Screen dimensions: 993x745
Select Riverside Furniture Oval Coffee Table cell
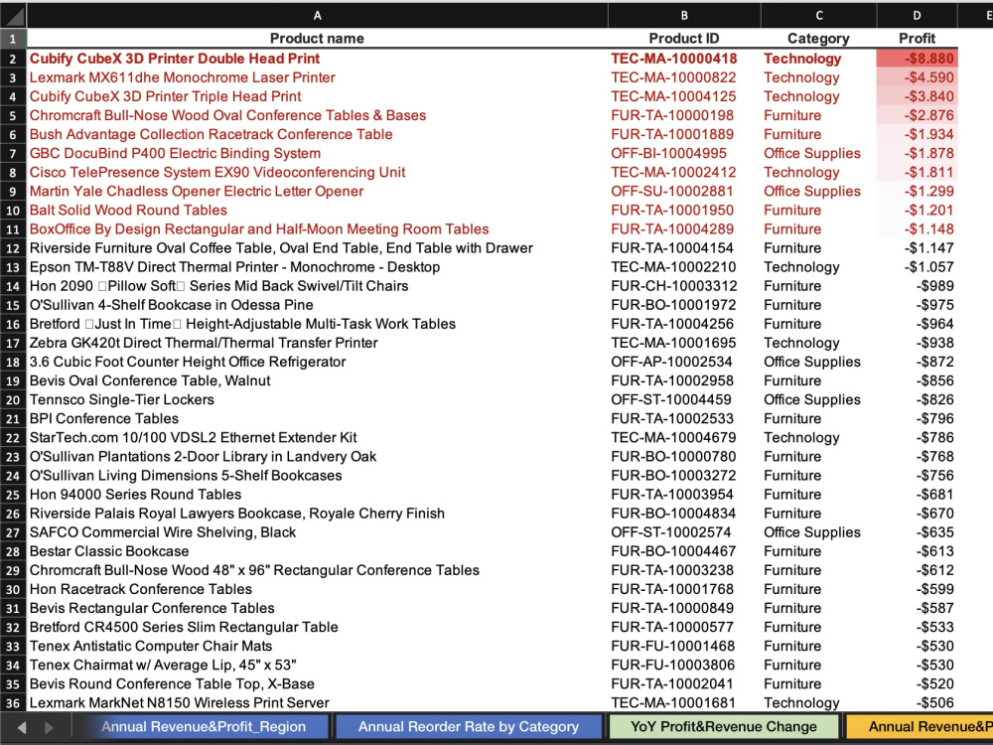(x=318, y=248)
